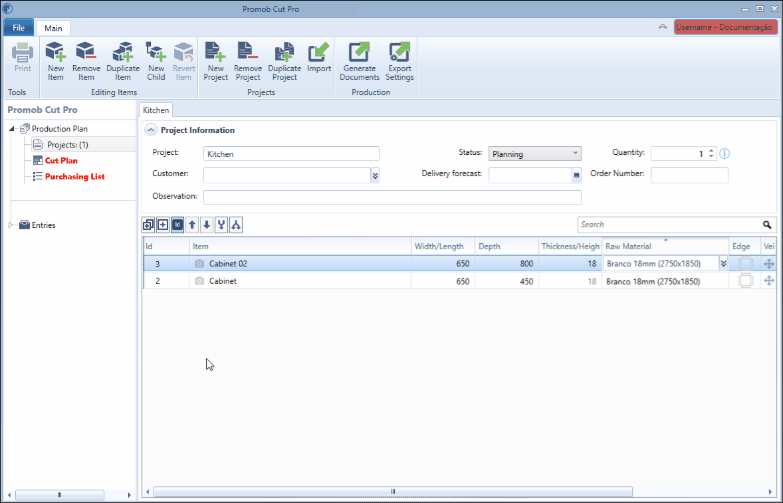The image size is (783, 503).
Task: Click the Quantity info icon
Action: (x=725, y=153)
